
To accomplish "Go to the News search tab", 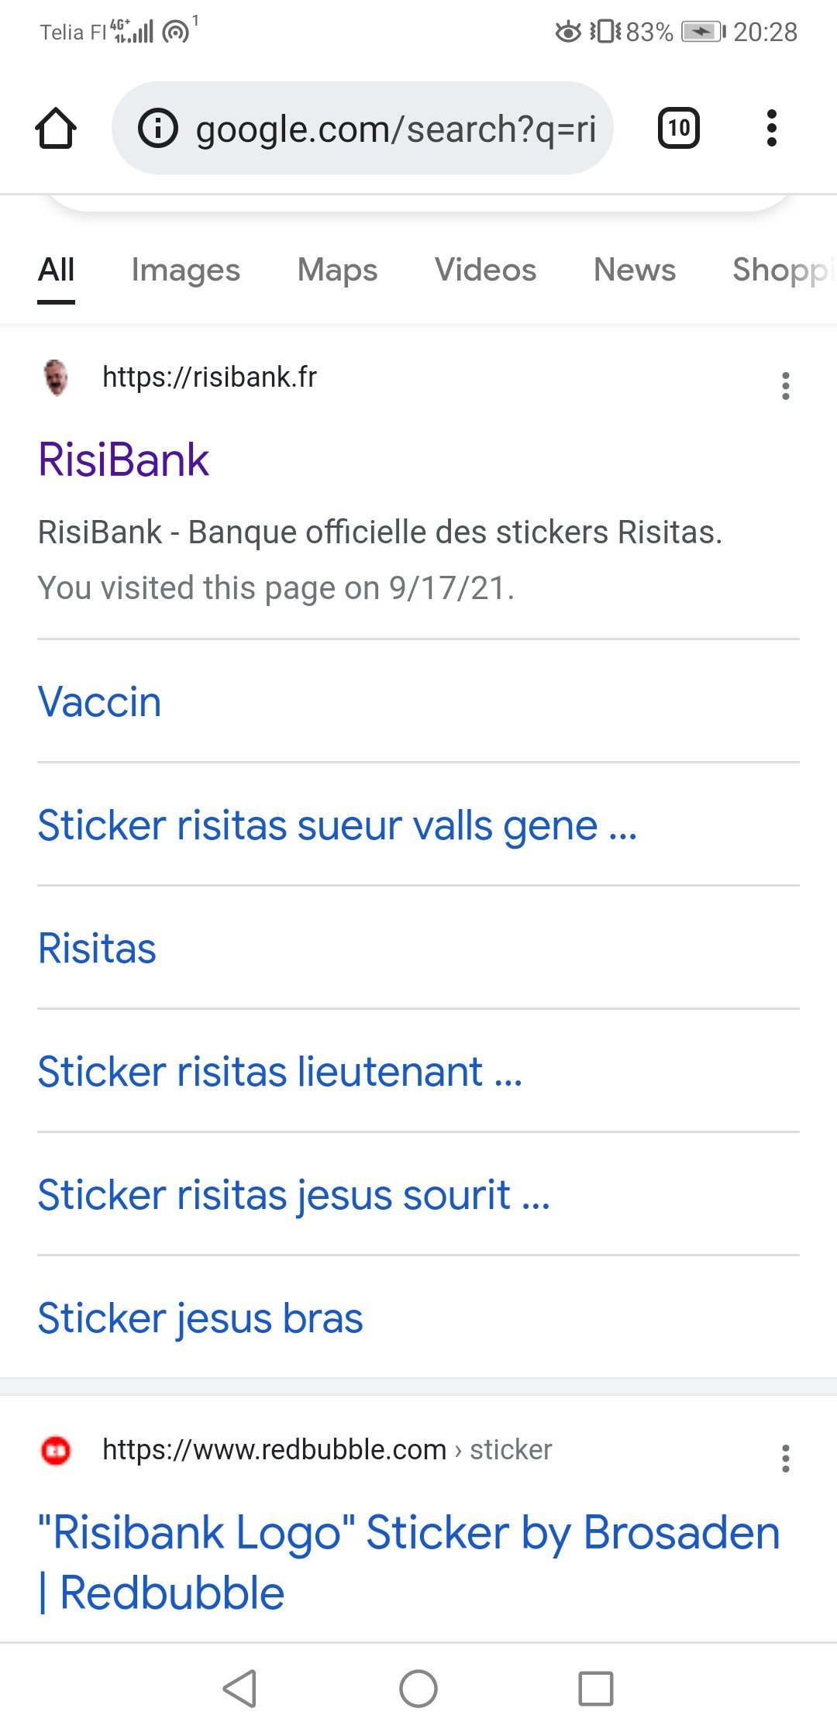I will (x=634, y=270).
